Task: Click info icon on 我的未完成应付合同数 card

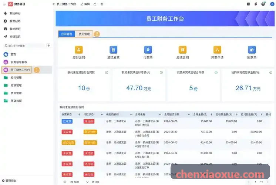Action: [x=107, y=73]
